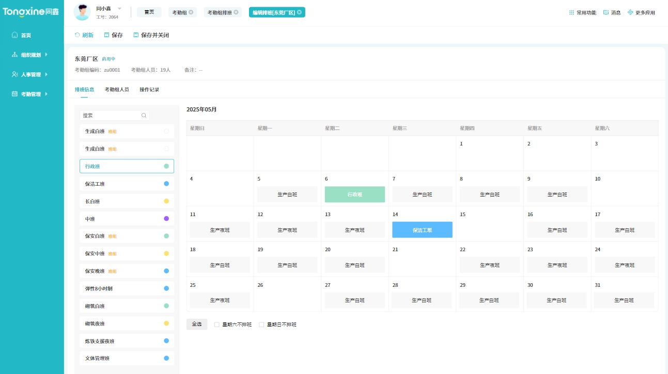Screen dimensions: 668x374
Task: Check the 星期六不排班 checkbox
Action: coord(217,324)
